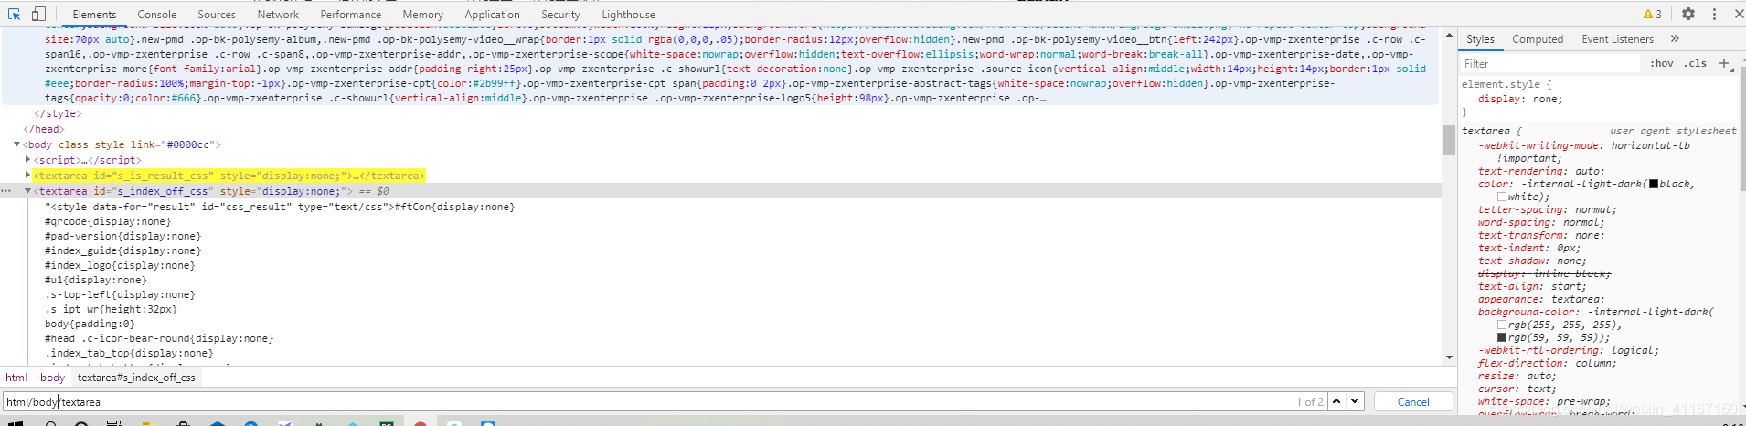
Task: Collapse the s_index_off_css textarea node
Action: (x=27, y=191)
